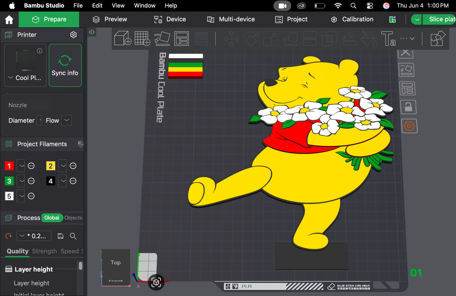
Task: Click the Add plate grid icon
Action: 142,38
